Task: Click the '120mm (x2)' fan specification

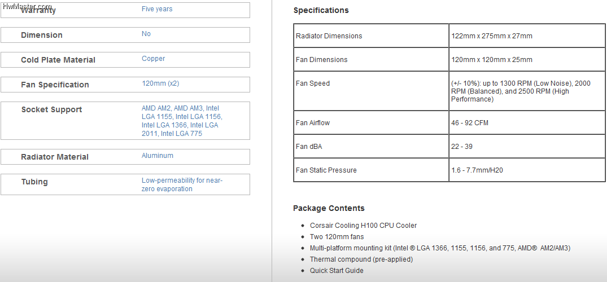Action: 160,83
